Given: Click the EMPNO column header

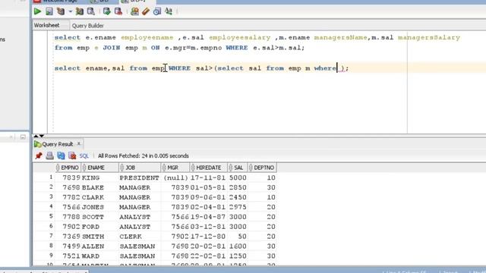Looking at the screenshot, I should 68,168.
